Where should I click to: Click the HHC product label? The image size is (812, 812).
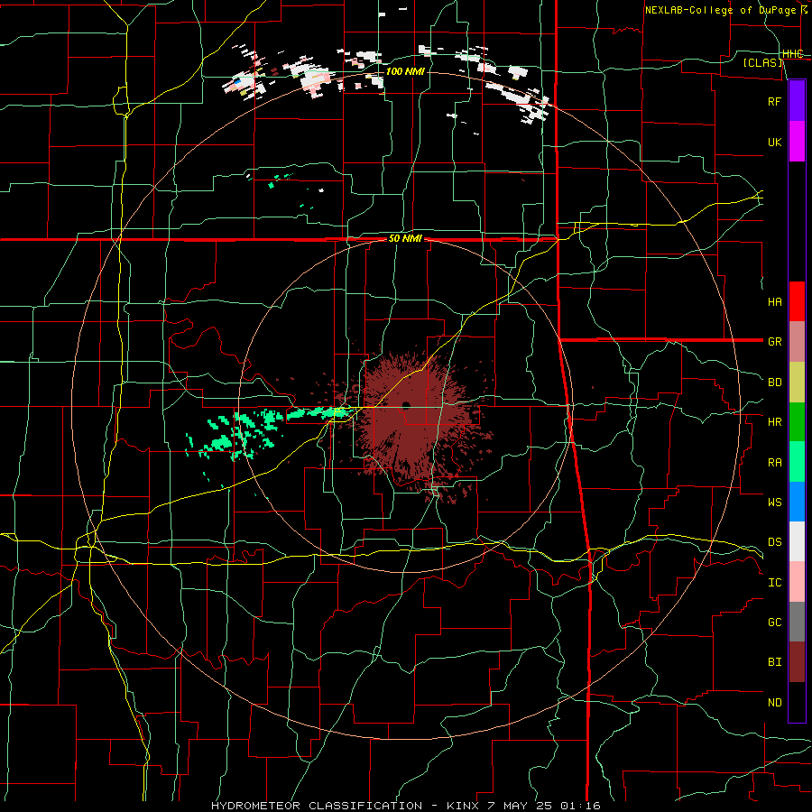pyautogui.click(x=792, y=54)
